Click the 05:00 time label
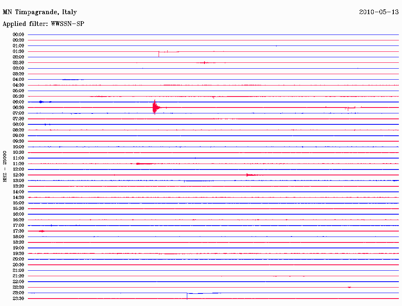 click(x=18, y=91)
